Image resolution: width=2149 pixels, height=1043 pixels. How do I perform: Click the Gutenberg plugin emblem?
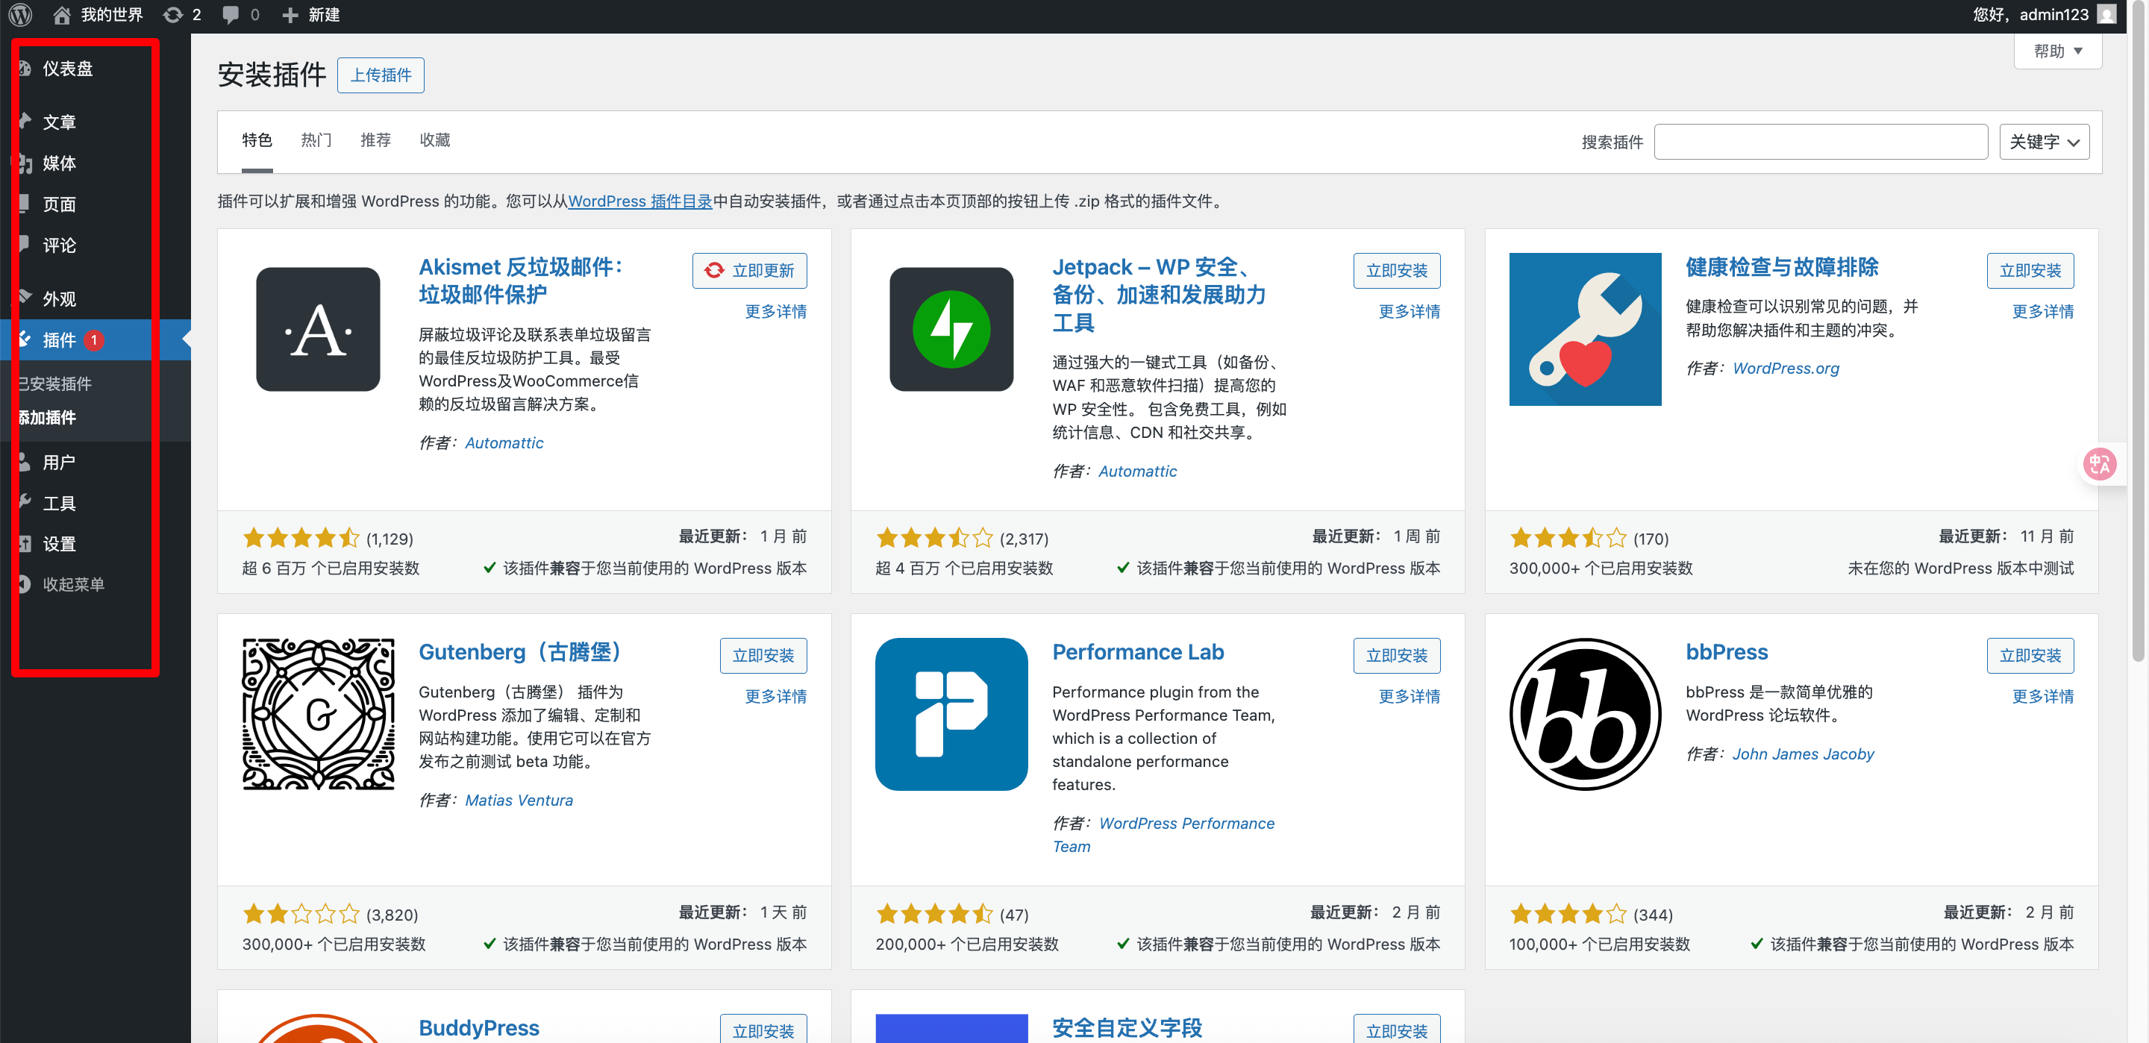[x=318, y=714]
